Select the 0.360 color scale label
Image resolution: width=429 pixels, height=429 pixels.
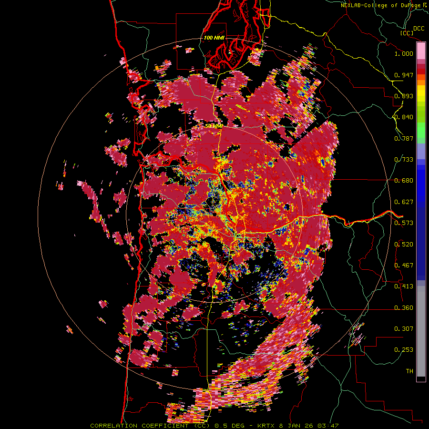[x=404, y=308]
